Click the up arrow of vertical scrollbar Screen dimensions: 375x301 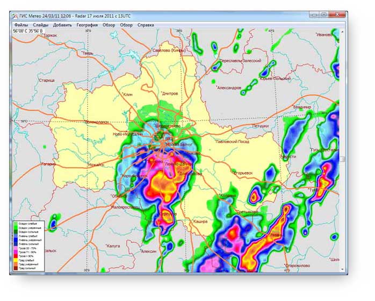tap(343, 31)
